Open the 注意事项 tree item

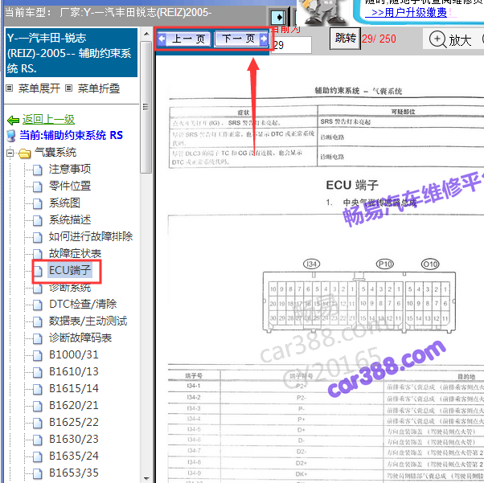click(x=70, y=169)
